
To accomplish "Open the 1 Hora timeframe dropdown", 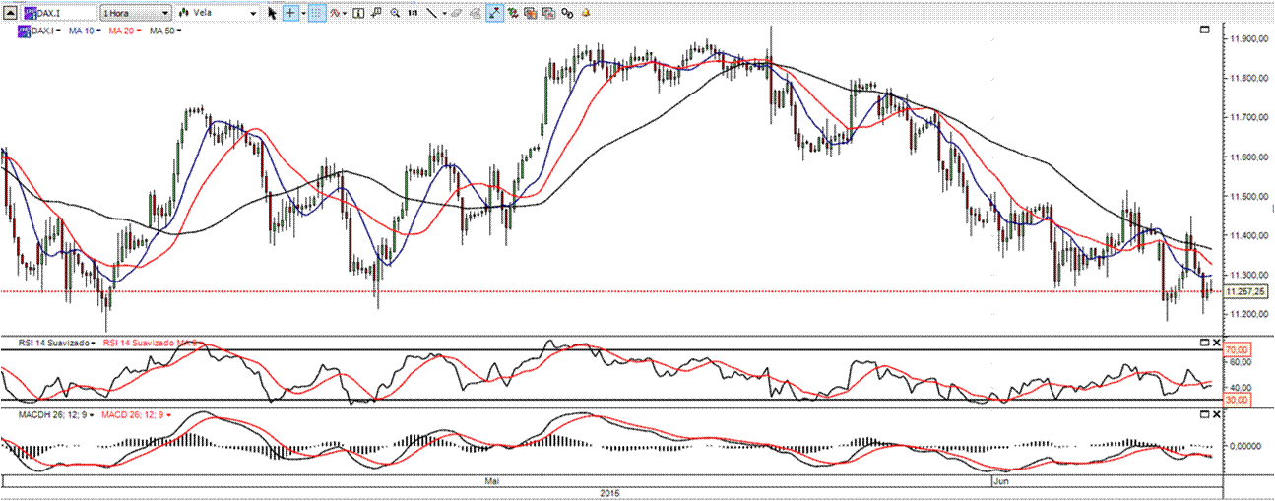I will pos(135,13).
